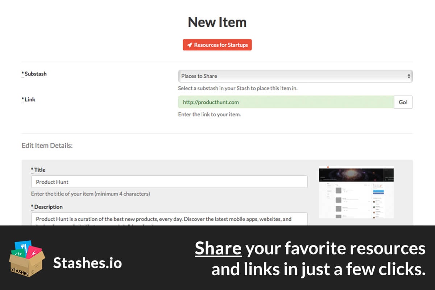Click the Stashes.io brand name text
435x290 pixels.
(x=87, y=263)
